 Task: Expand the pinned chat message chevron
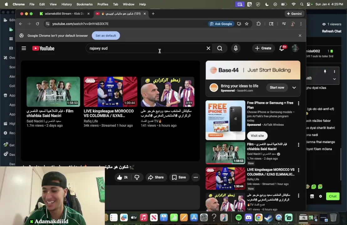coord(334,79)
